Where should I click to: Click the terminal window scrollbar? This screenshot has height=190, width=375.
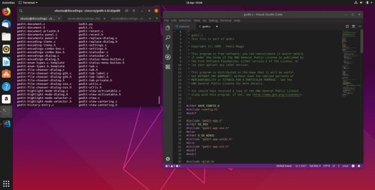(x=159, y=100)
